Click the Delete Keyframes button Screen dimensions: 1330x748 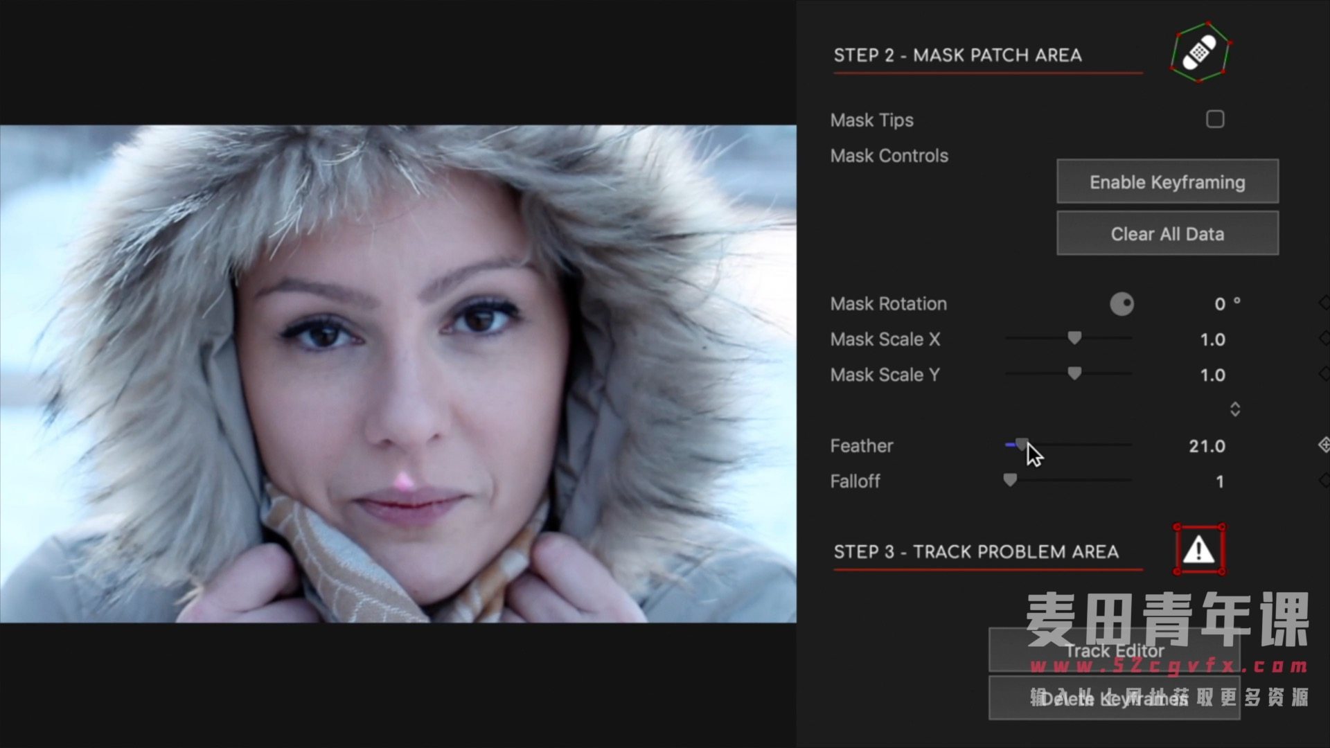[1114, 698]
